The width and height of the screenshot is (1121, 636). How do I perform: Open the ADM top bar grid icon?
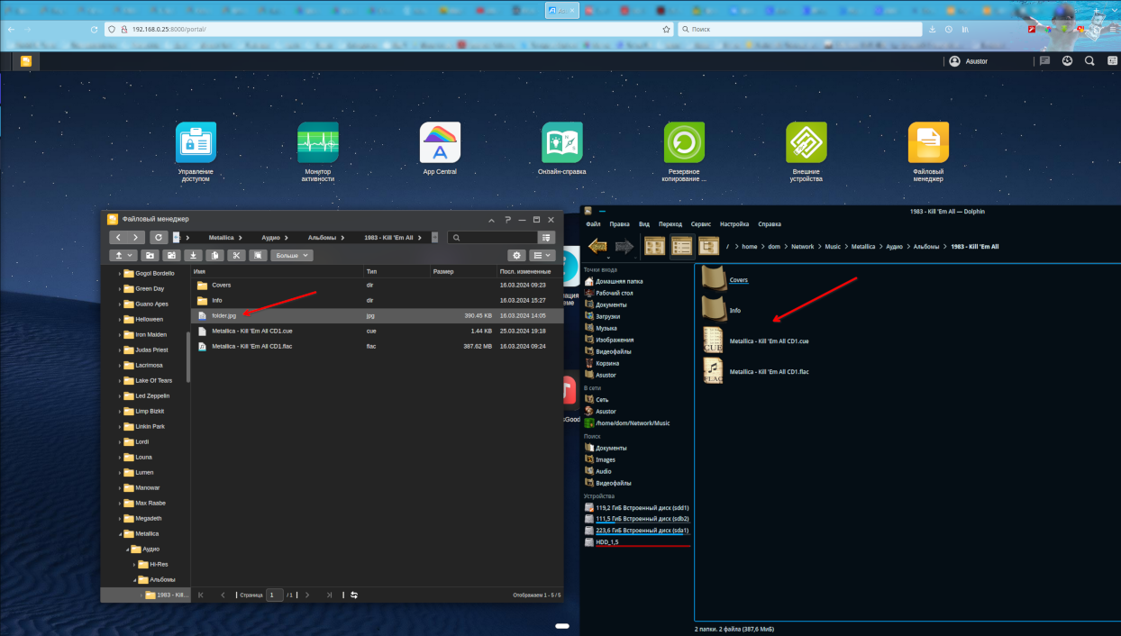pyautogui.click(x=1111, y=61)
